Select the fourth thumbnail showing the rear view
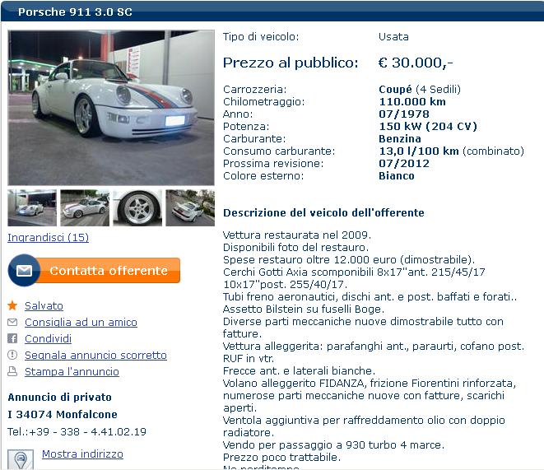544x470 pixels. click(x=190, y=207)
